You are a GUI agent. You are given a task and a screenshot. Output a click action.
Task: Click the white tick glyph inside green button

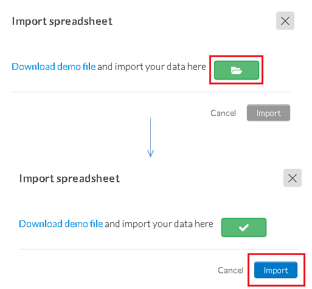[x=244, y=228]
